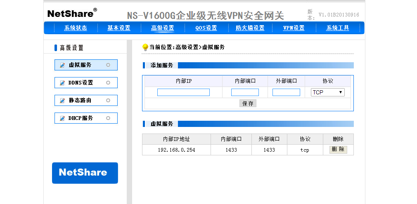This screenshot has width=417, height=204.
Task: Click the pencil icon beside DDNS设置
Action: [62, 83]
